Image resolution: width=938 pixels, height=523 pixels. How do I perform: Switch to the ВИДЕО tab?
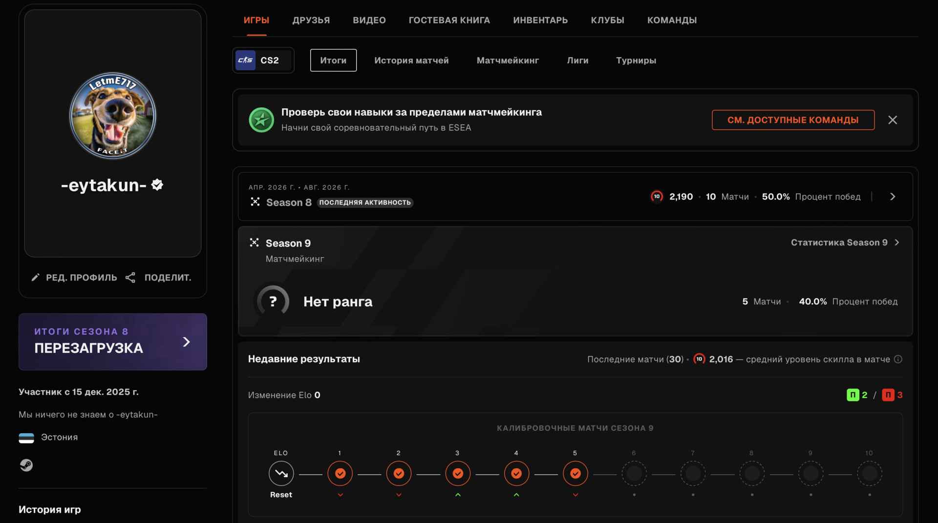(369, 20)
